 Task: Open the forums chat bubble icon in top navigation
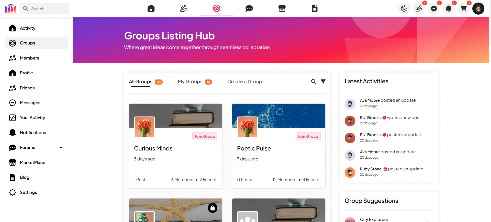(249, 8)
